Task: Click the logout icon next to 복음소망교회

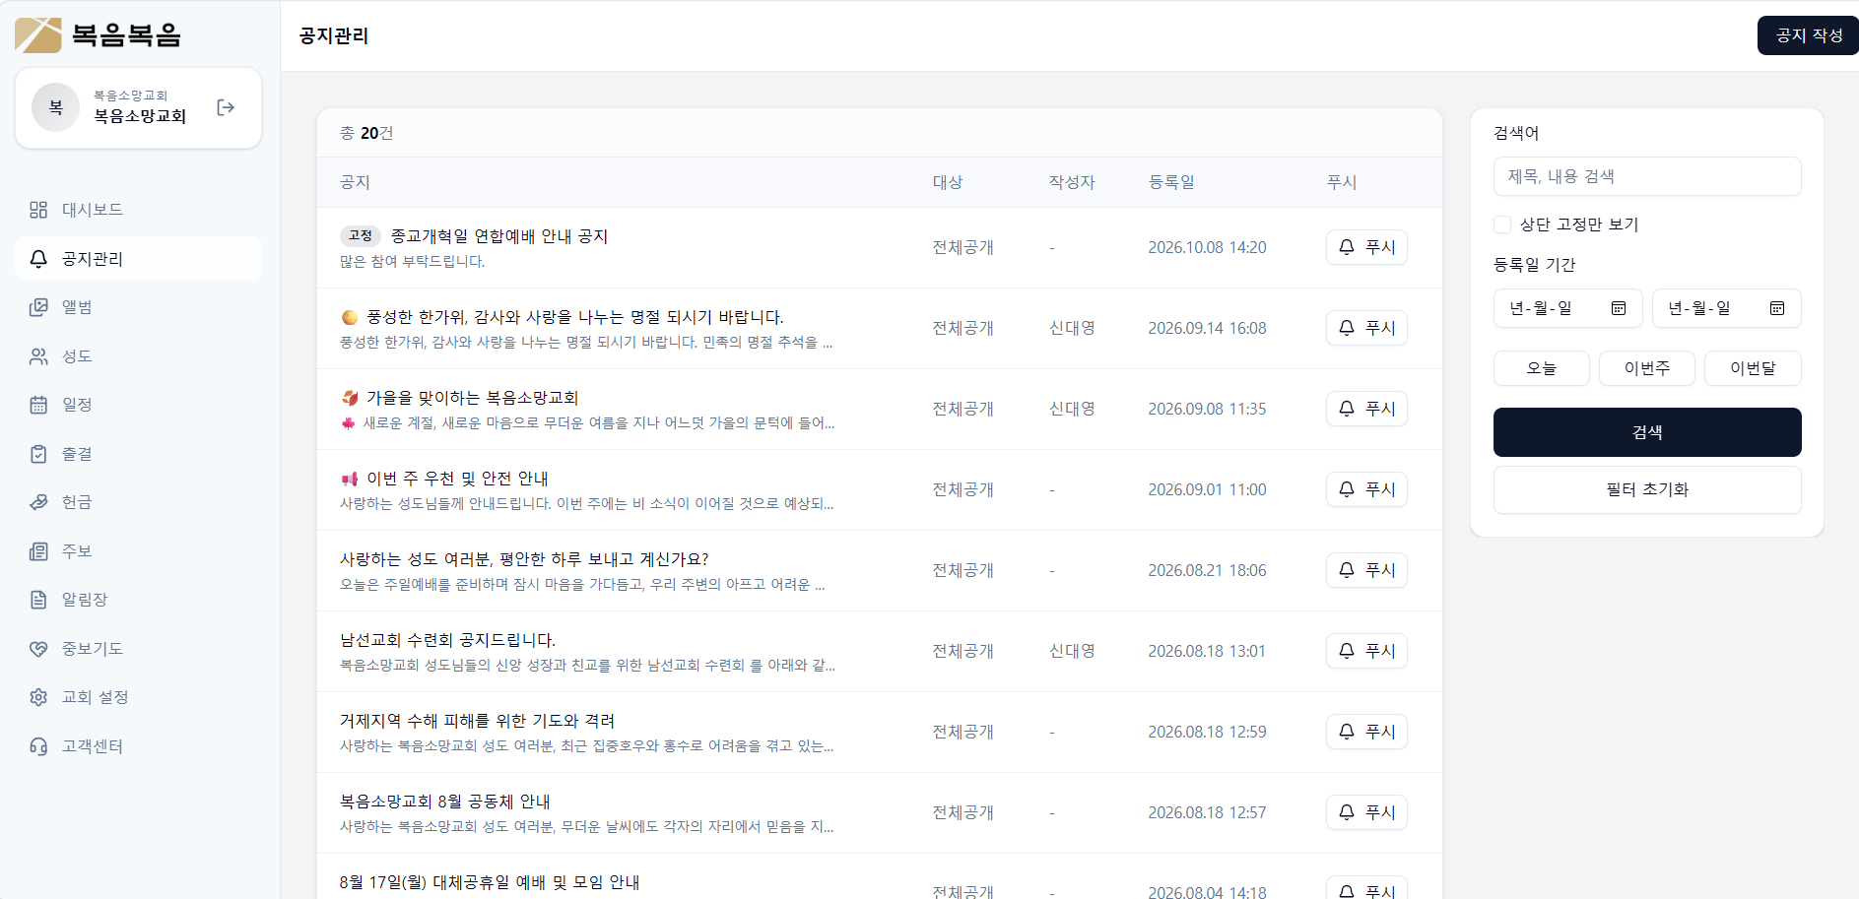Action: click(x=226, y=107)
